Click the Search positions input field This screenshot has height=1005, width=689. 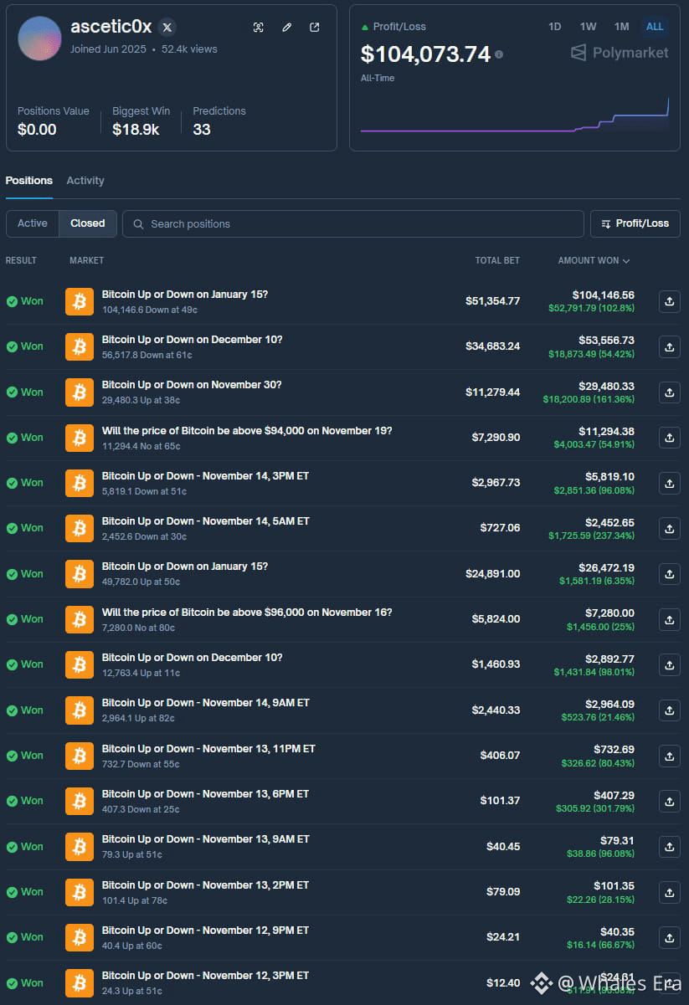(353, 223)
